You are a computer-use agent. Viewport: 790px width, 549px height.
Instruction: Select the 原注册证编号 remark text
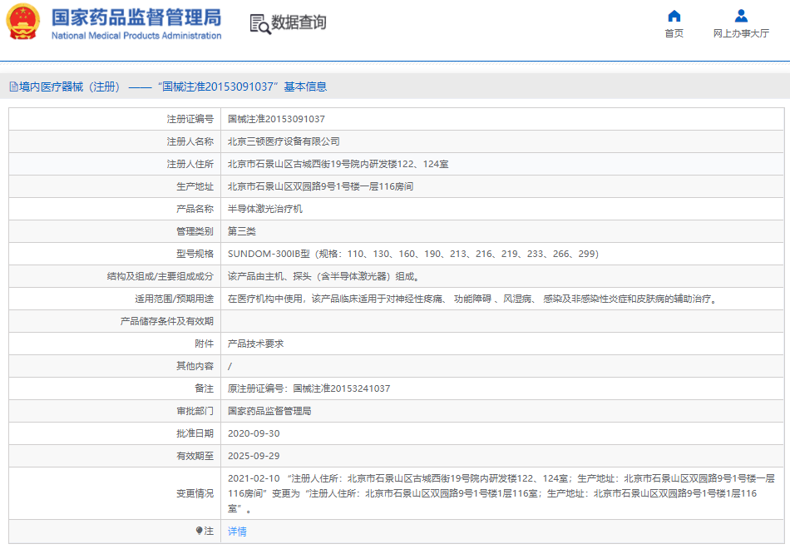pos(309,388)
